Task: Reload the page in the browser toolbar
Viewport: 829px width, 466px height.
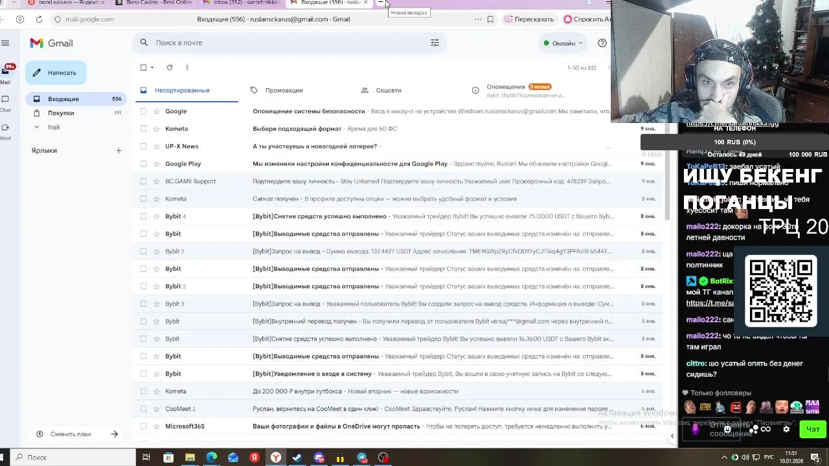Action: [x=39, y=19]
